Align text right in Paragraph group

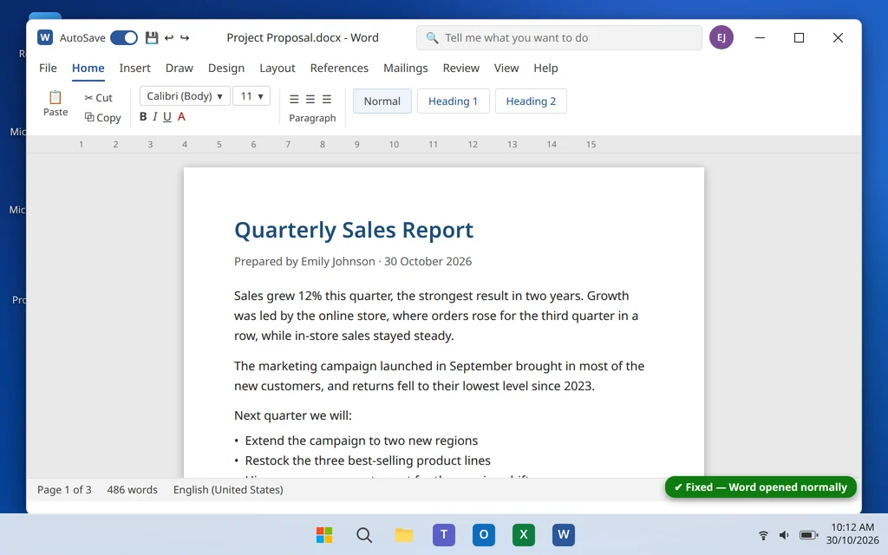click(327, 99)
